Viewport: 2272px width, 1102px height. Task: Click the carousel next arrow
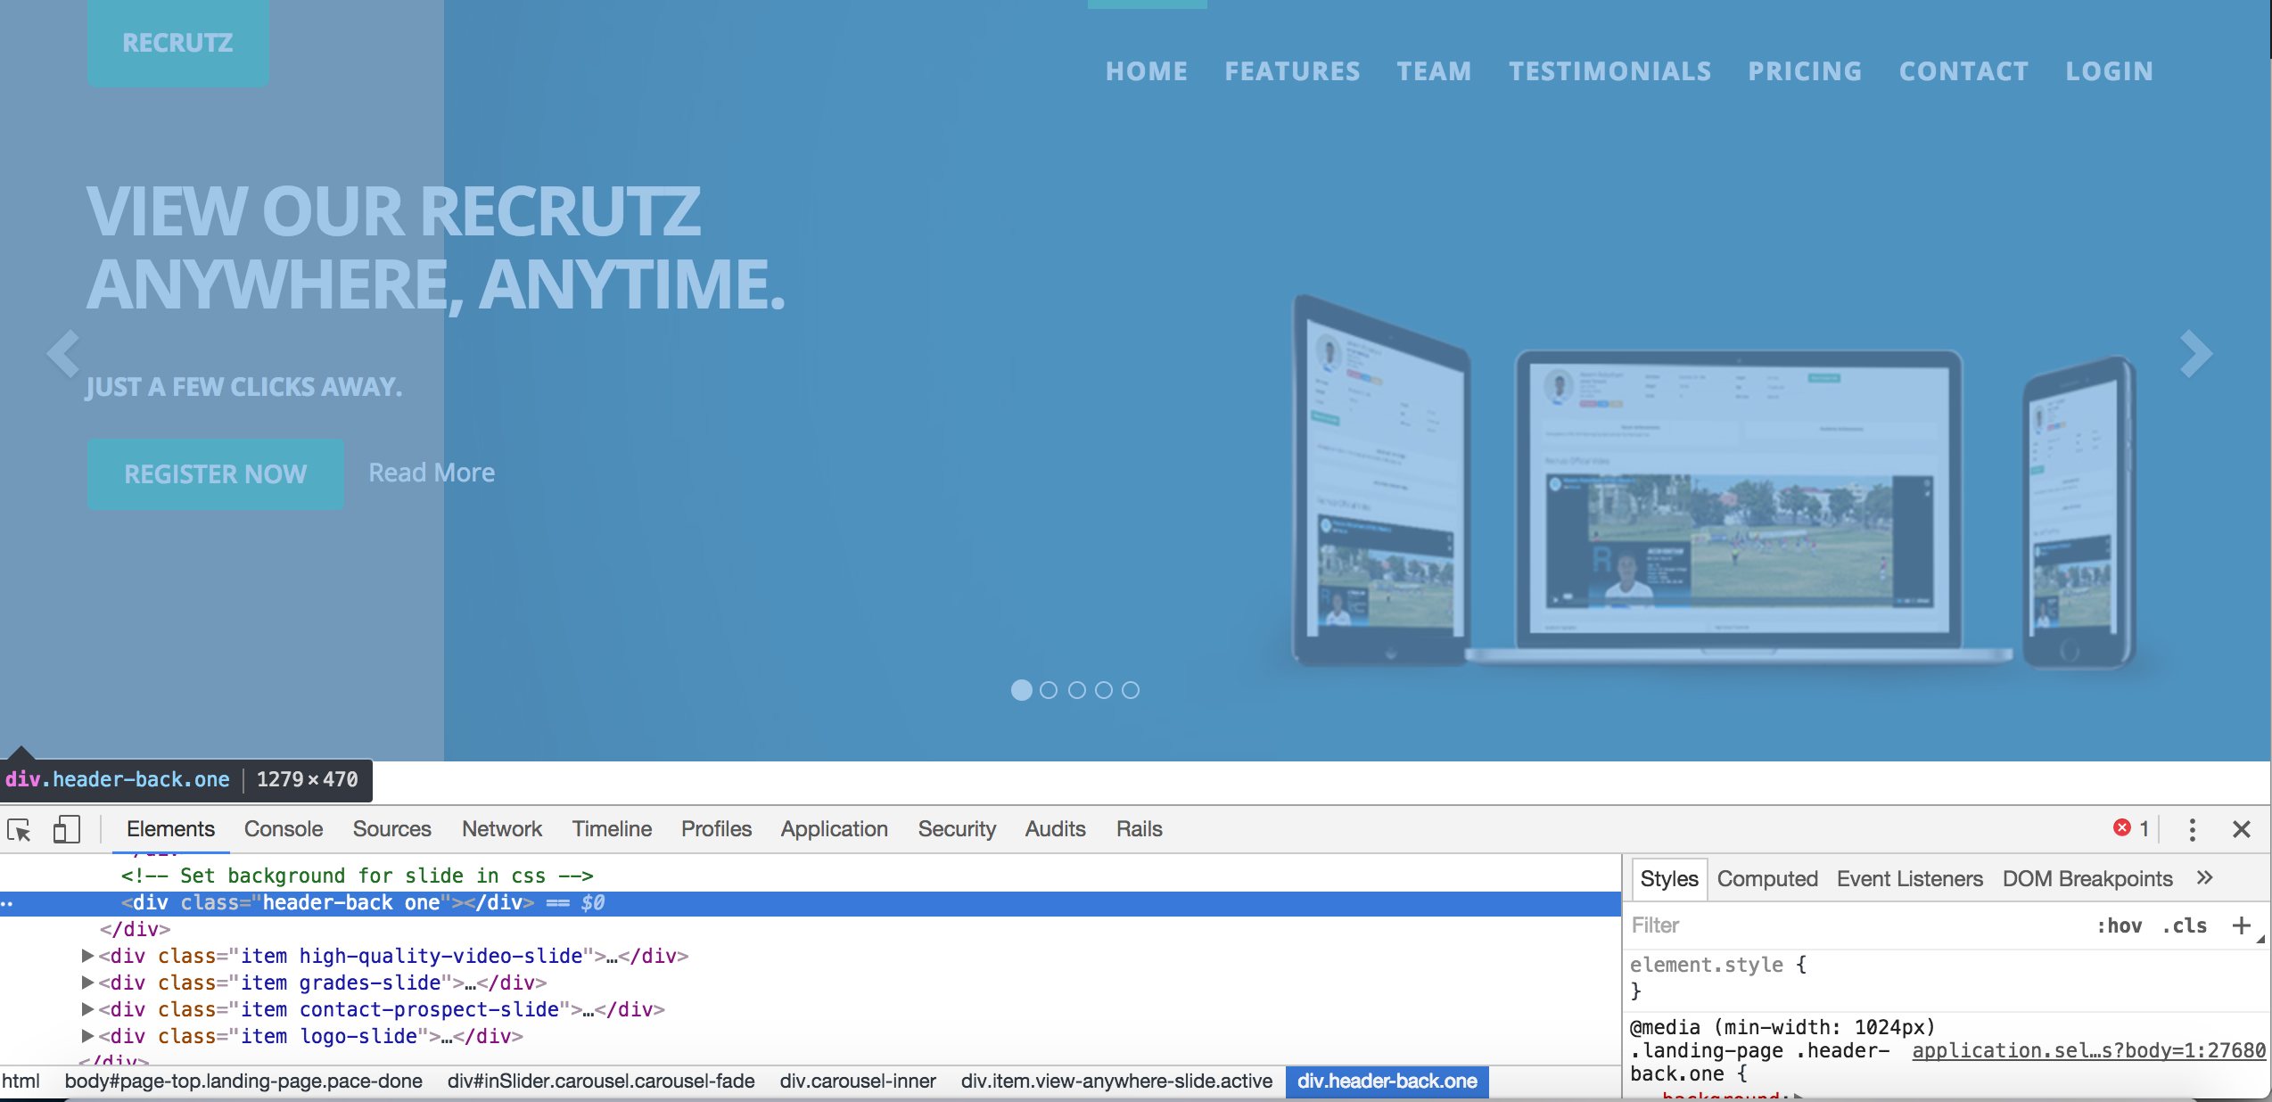2195,354
